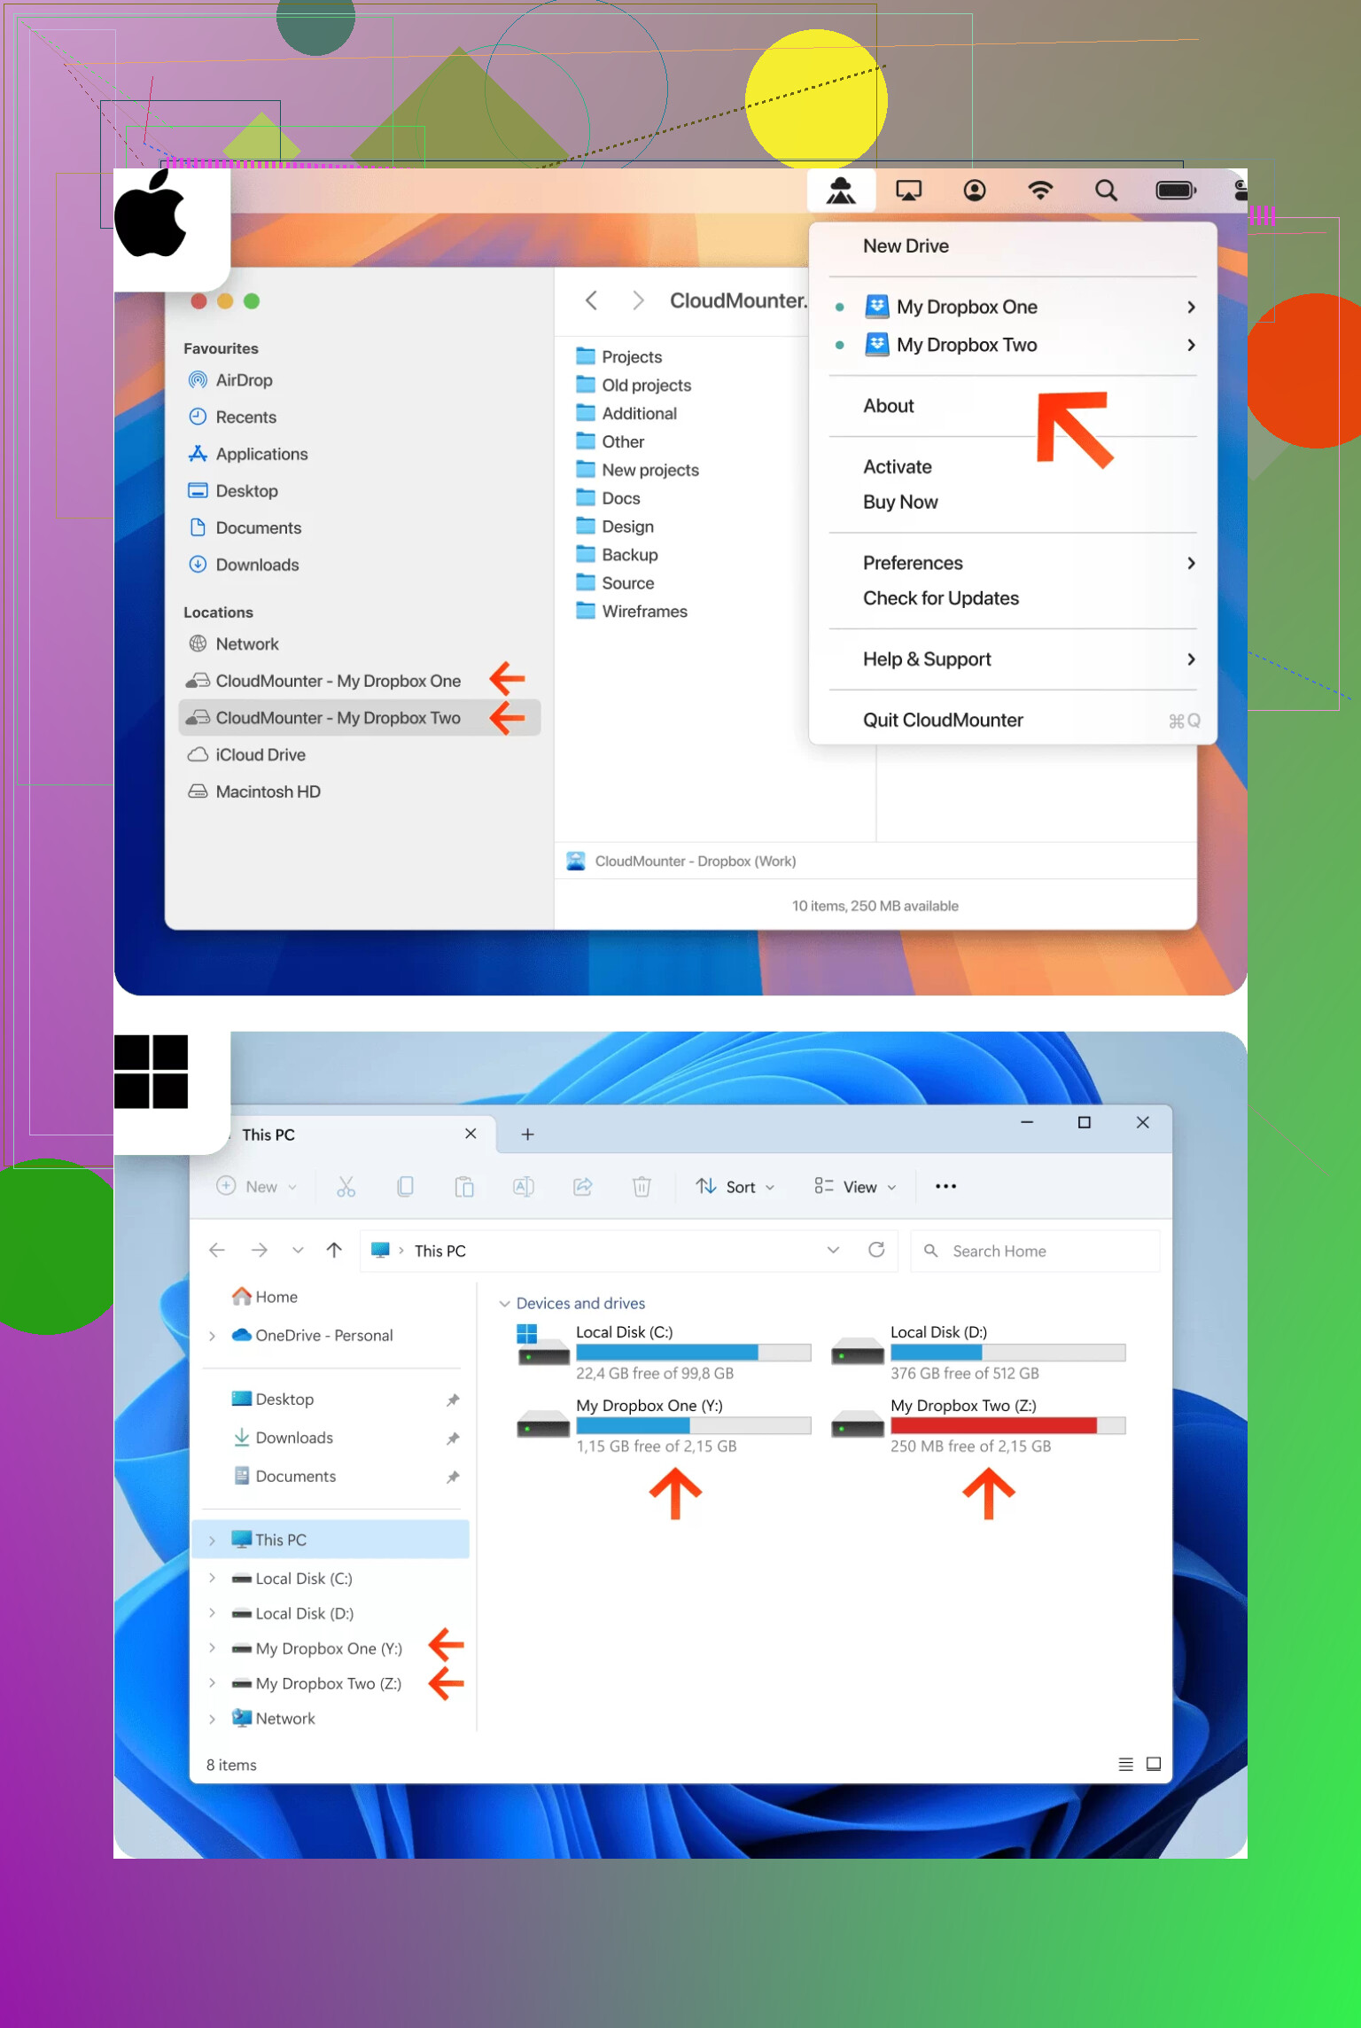Open iCloud Drive in Finder sidebar
This screenshot has width=1361, height=2028.
coord(260,755)
